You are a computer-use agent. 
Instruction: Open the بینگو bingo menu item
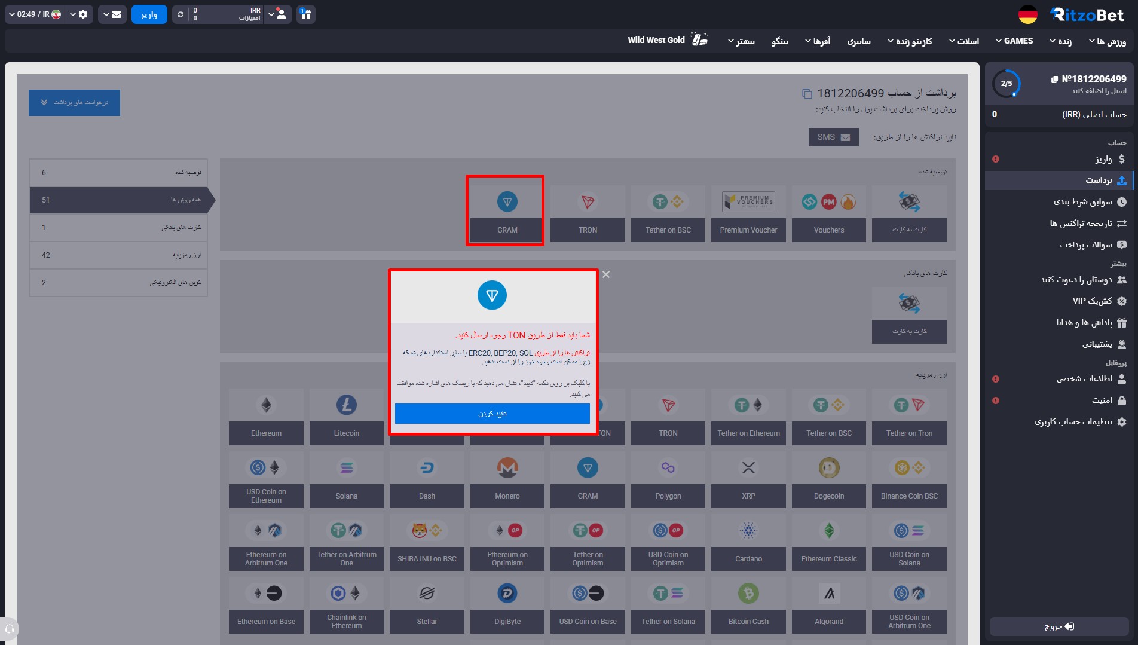click(x=780, y=41)
